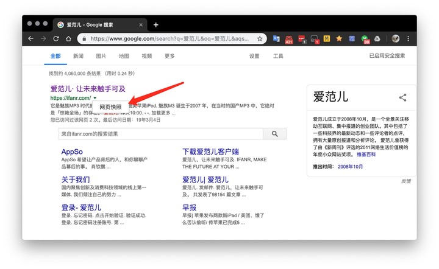Close the 爱范儿 - Google 搜索 tab

141,25
